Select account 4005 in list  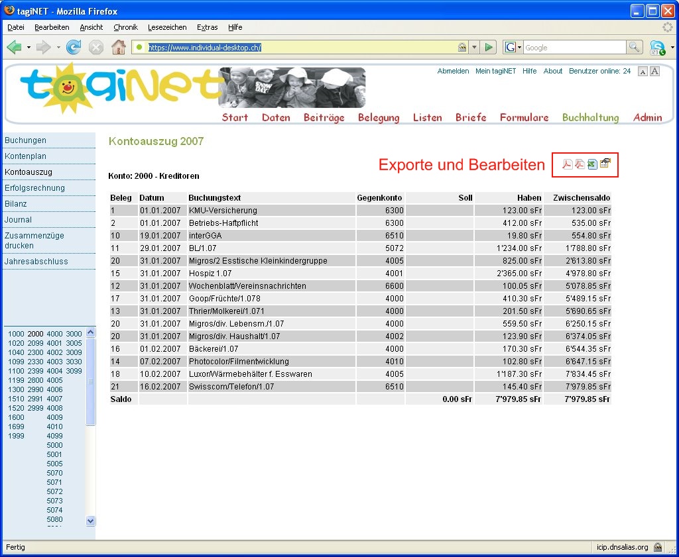pos(54,380)
